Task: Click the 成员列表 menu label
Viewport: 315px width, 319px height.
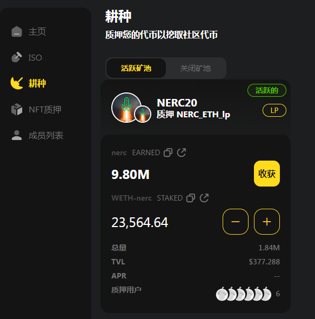Action: click(x=46, y=136)
